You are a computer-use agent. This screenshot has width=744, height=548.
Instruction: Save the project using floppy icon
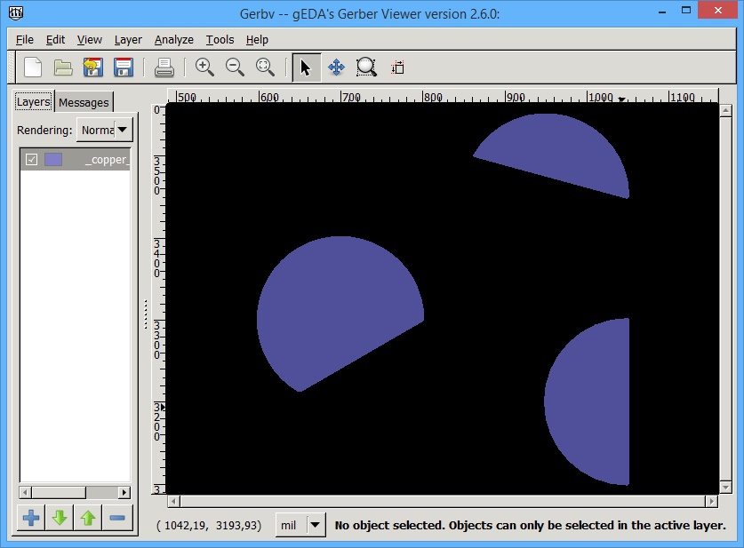pyautogui.click(x=124, y=68)
